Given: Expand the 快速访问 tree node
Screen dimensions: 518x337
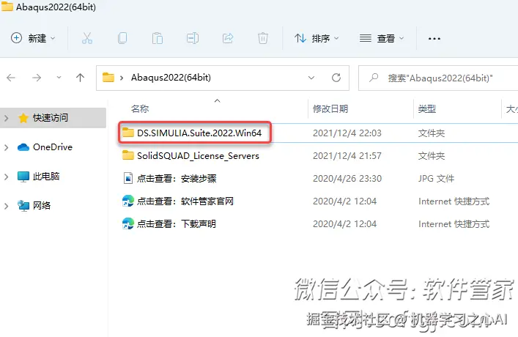Looking at the screenshot, I should pyautogui.click(x=7, y=118).
